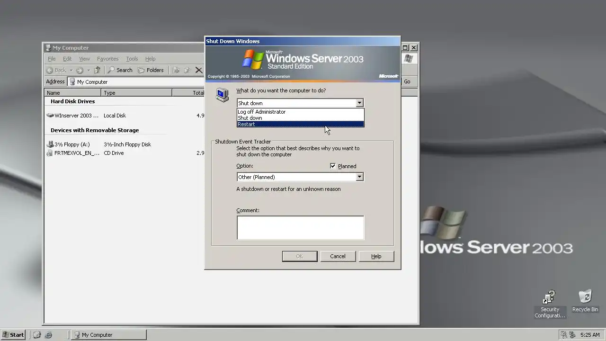
Task: Open the Help menu in My Computer
Action: [x=150, y=59]
